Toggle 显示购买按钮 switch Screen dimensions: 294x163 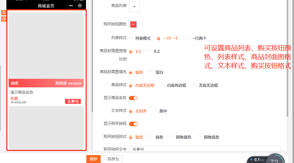(x=133, y=124)
